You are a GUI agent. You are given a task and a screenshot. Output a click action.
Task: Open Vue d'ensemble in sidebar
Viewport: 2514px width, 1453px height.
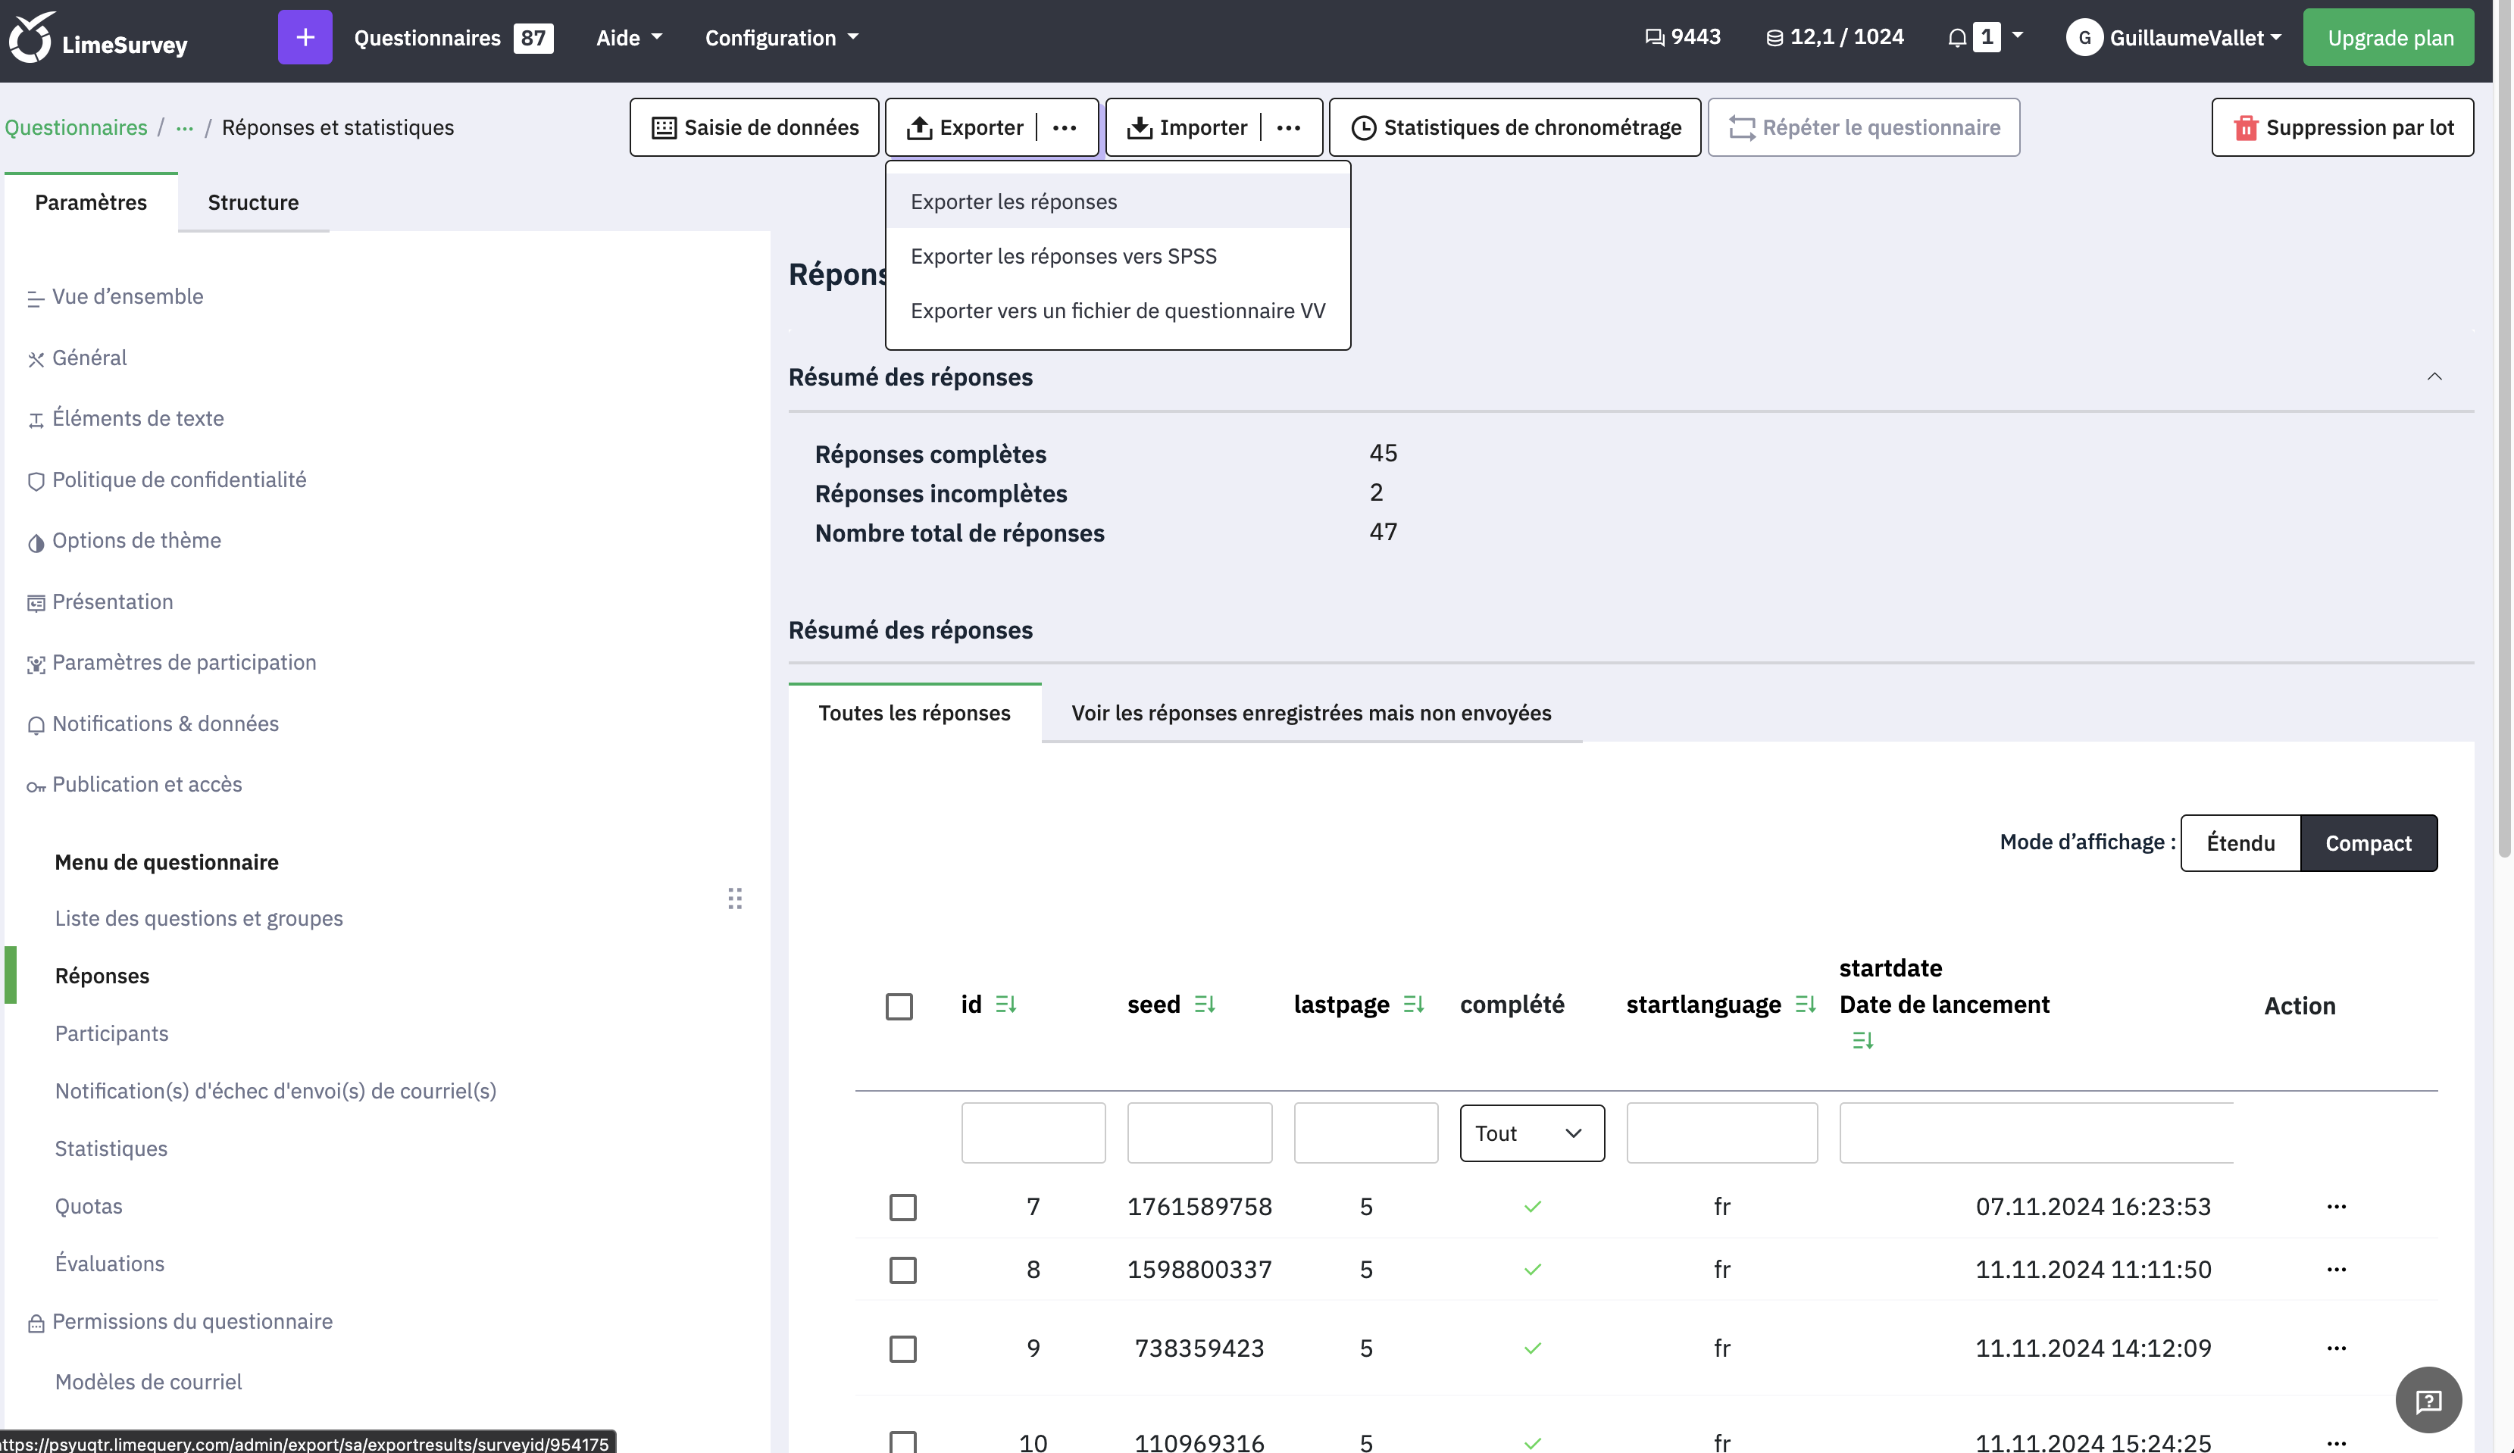pos(116,297)
